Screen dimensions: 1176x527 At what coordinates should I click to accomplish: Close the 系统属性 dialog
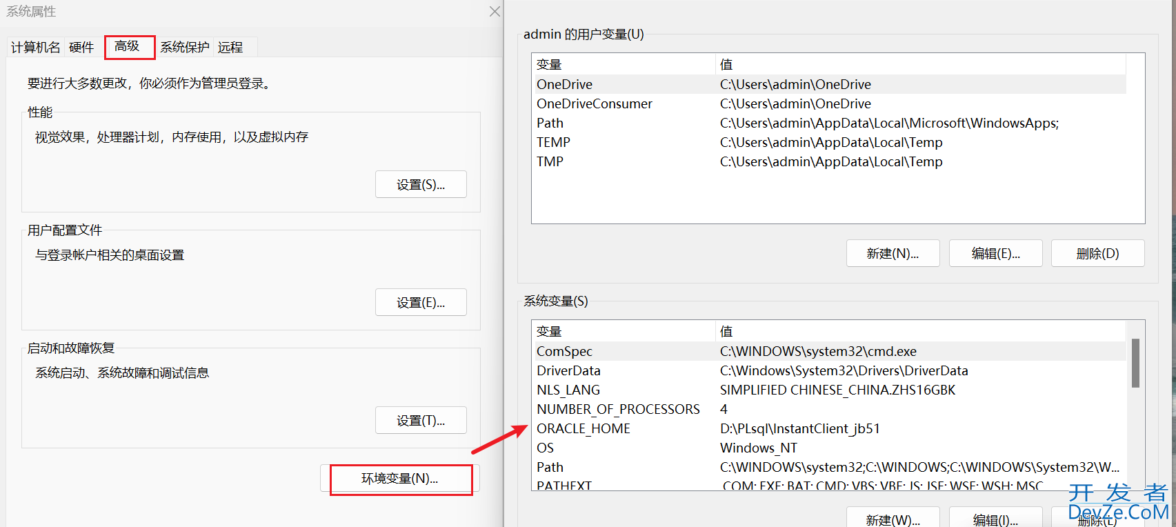(495, 12)
